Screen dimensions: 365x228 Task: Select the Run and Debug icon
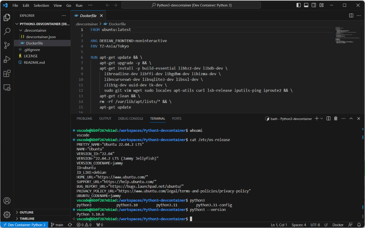[x=7, y=60]
